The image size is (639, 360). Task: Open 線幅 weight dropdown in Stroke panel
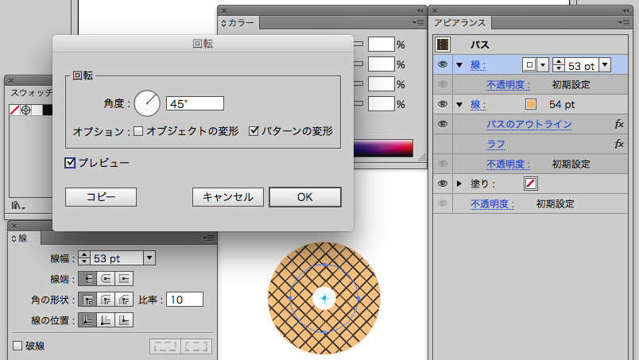149,258
